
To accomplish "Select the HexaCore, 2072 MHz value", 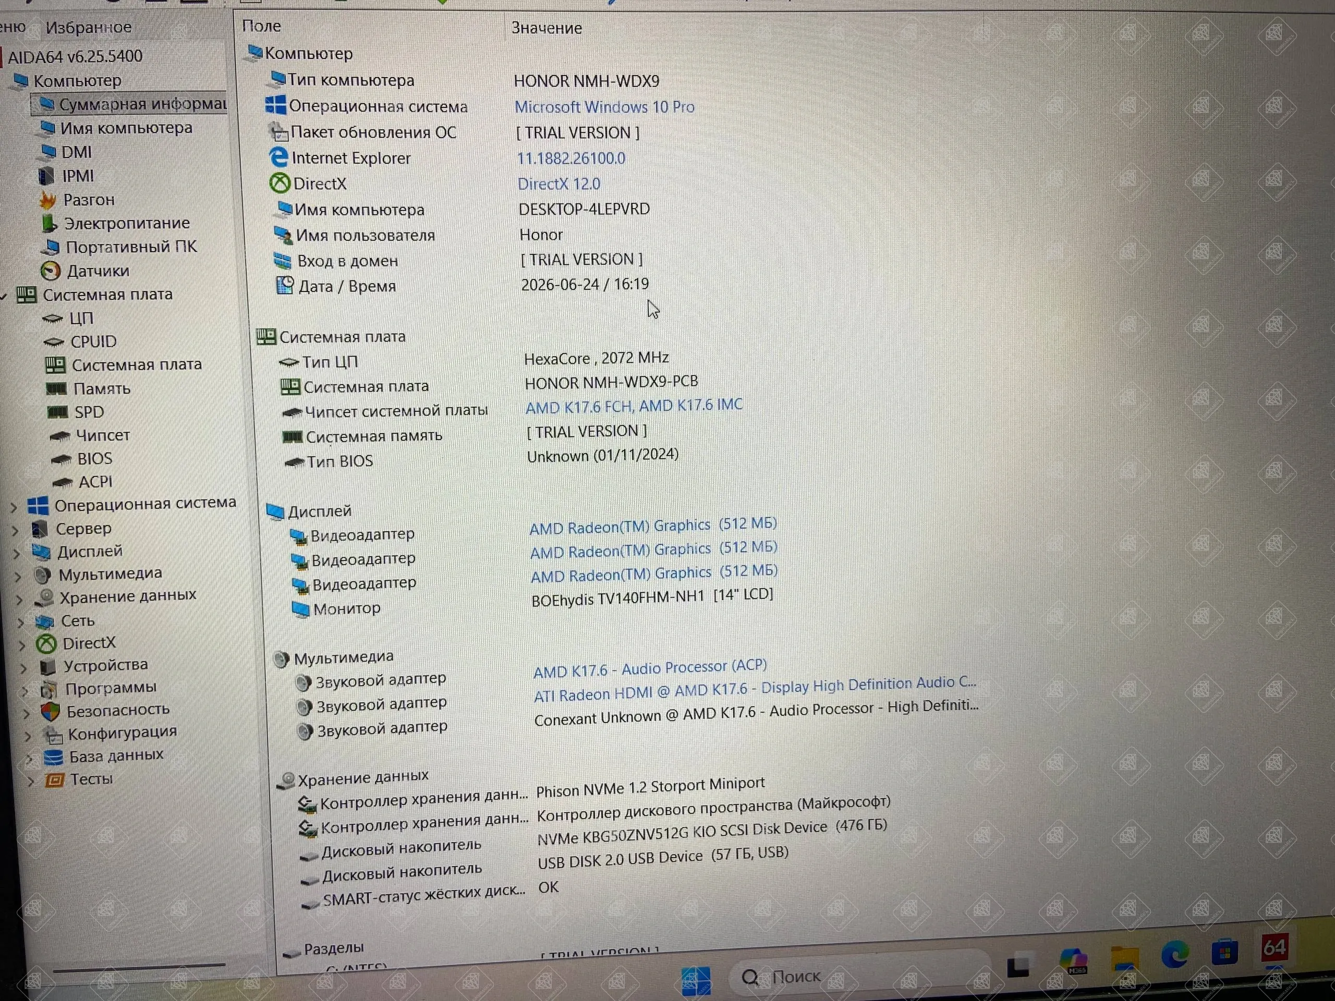I will 596,358.
